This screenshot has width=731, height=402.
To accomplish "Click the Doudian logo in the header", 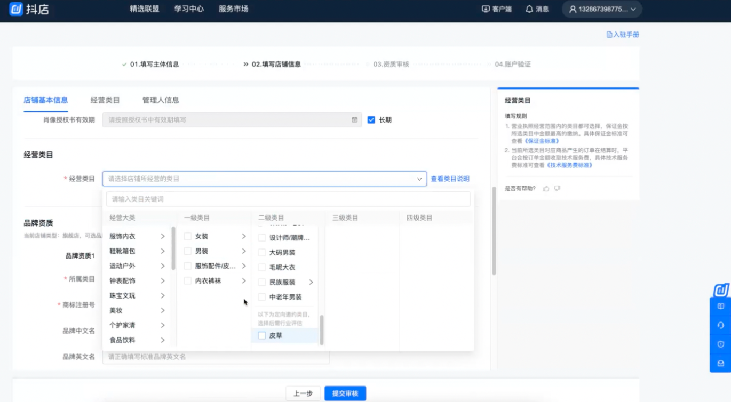I will tap(29, 9).
